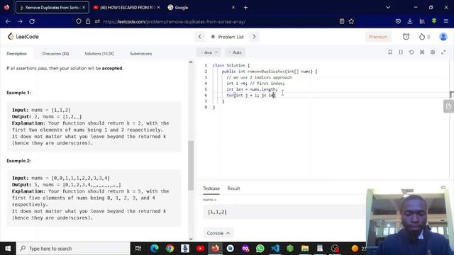Reset code to default icon

[411, 52]
